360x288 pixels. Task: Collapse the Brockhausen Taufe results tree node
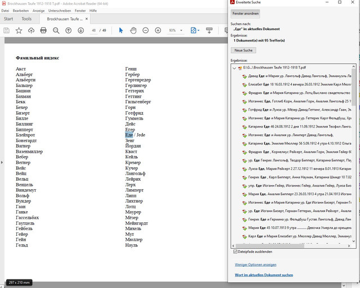(234, 68)
